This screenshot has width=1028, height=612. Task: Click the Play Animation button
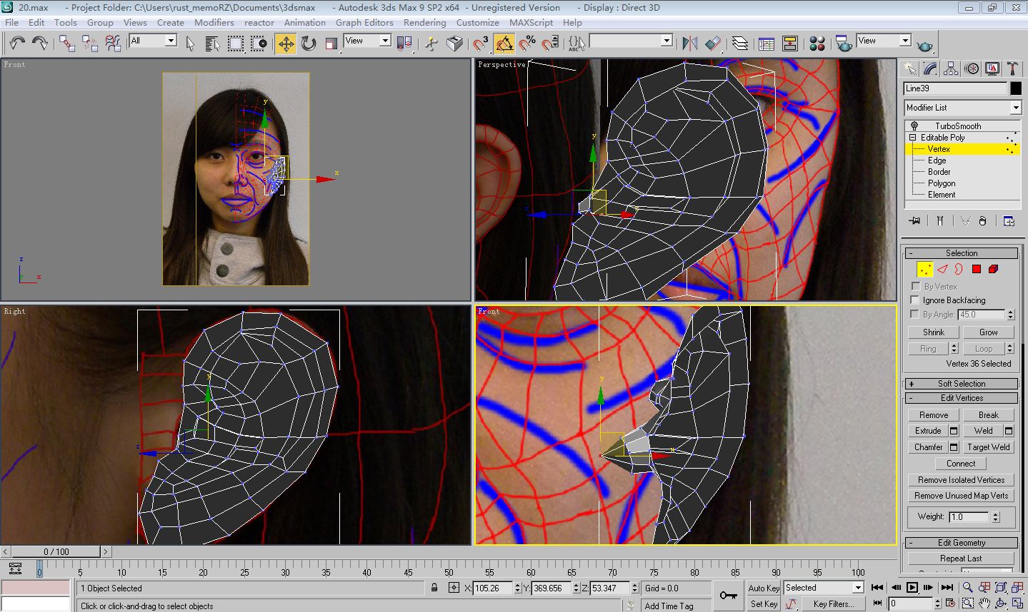tap(912, 588)
